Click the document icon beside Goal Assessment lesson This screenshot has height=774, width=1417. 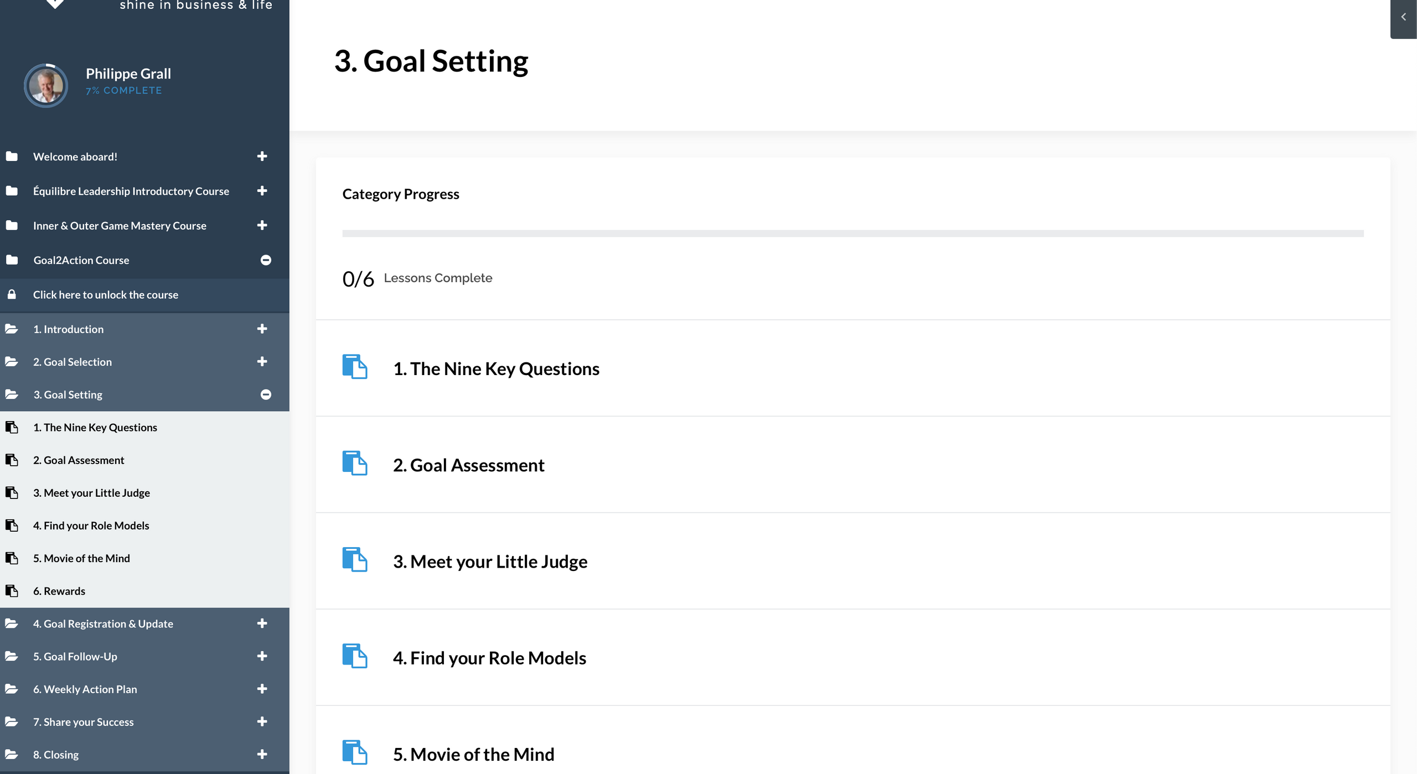[x=12, y=460]
